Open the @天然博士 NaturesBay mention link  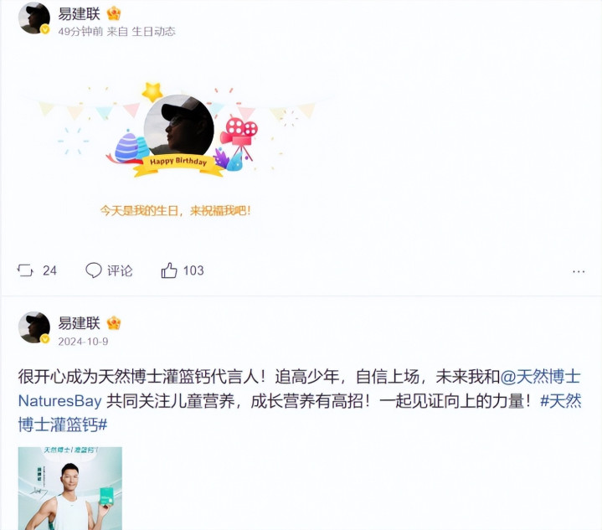tap(299, 388)
